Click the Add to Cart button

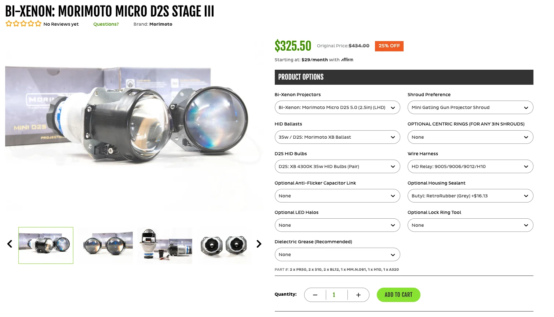tap(398, 295)
